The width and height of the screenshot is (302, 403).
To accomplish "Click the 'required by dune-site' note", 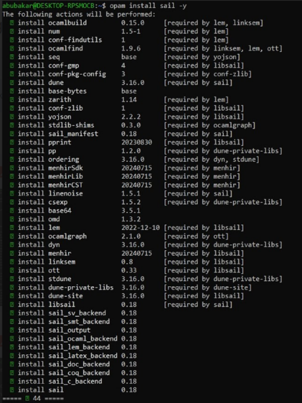I will [x=208, y=287].
